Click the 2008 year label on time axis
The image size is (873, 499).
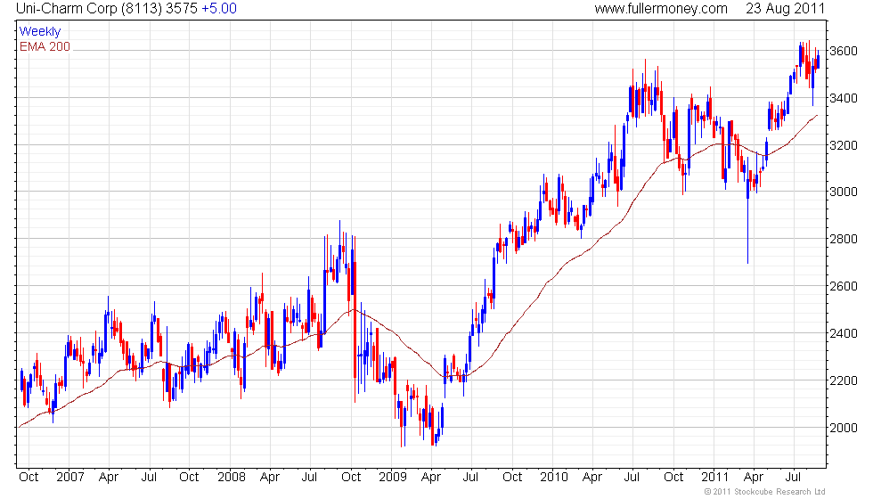(x=231, y=478)
